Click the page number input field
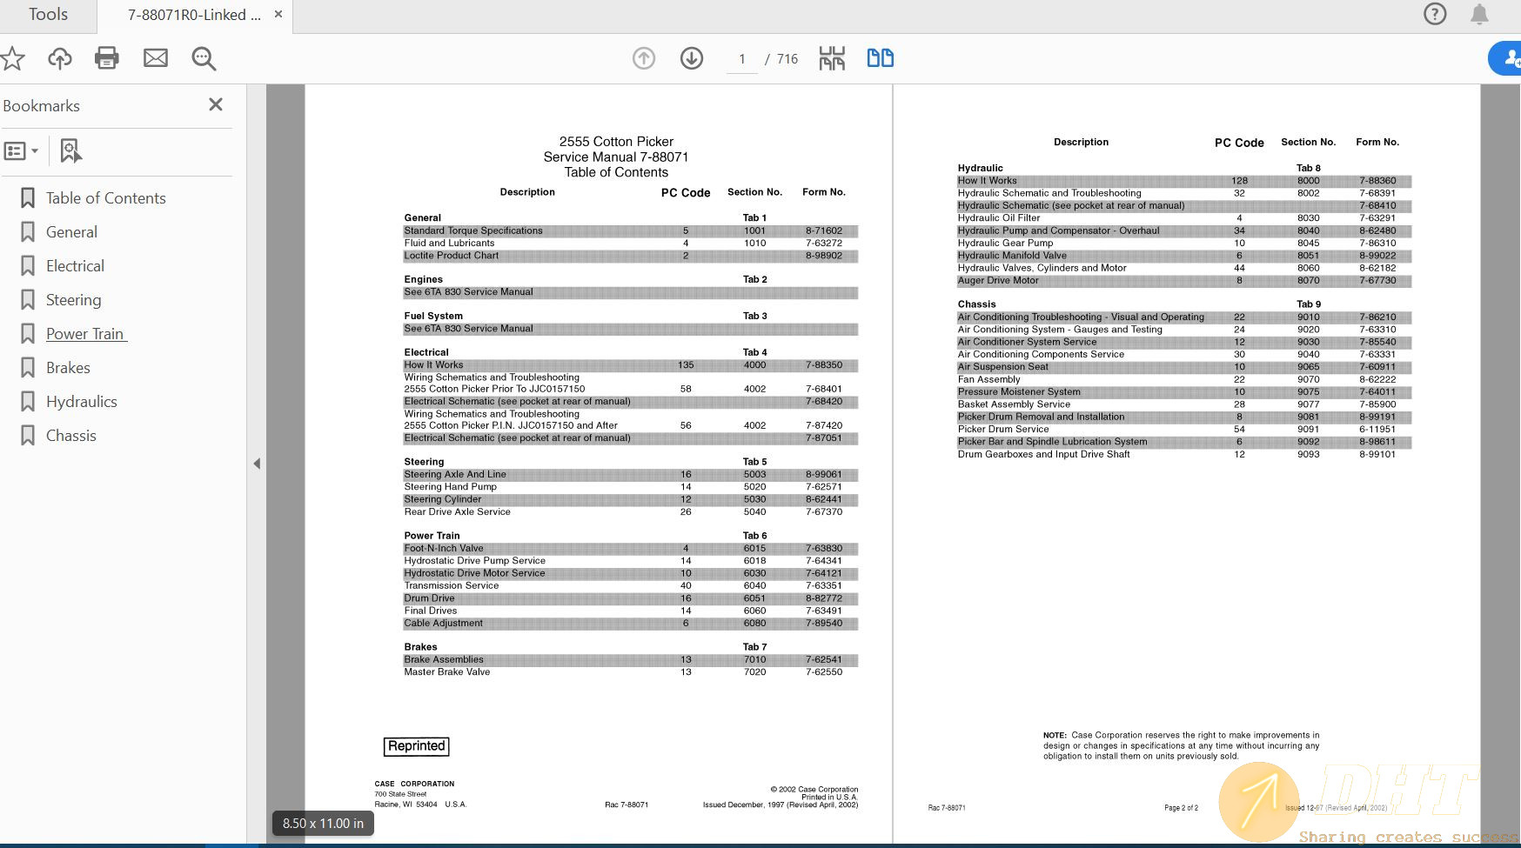This screenshot has height=848, width=1521. pos(742,59)
